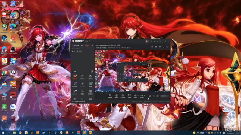Viewport: 241px width, 135px height.
Task: Open the highlighted orange toolbox tool
Action: coord(74,77)
